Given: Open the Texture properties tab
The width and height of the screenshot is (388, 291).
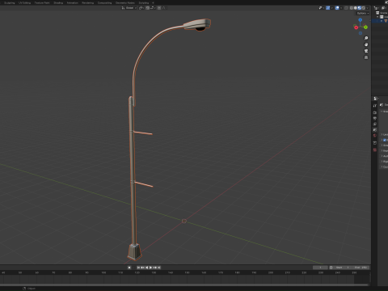Looking at the screenshot, I should [x=375, y=150].
